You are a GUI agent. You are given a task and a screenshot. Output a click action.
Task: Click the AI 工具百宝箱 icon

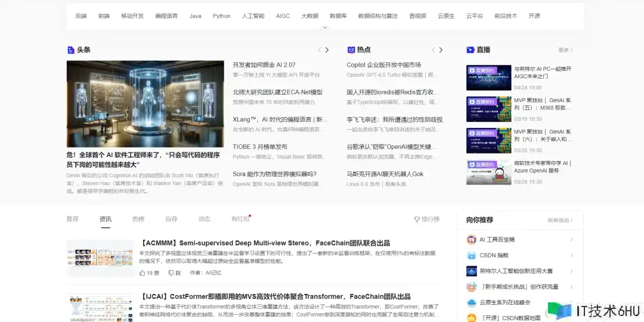pyautogui.click(x=472, y=239)
